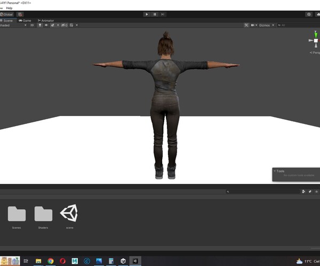This screenshot has width=320, height=266.
Task: Open Task View on the taskbar
Action: tap(26, 261)
